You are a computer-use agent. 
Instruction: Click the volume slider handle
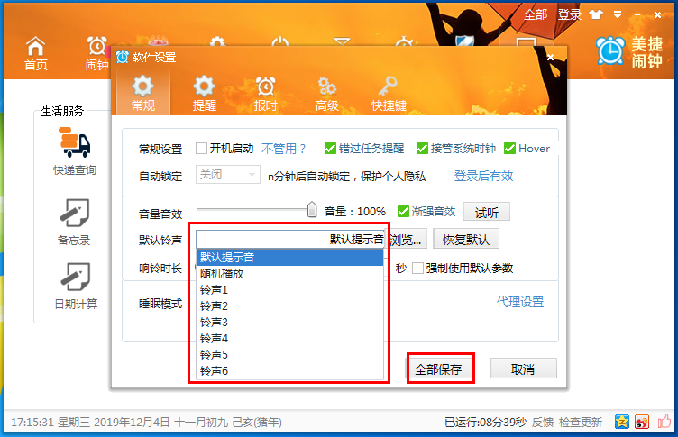click(x=312, y=210)
